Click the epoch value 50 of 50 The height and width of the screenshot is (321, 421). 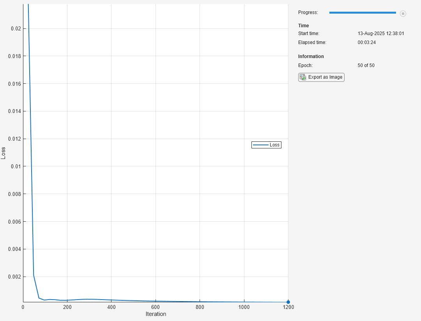366,65
